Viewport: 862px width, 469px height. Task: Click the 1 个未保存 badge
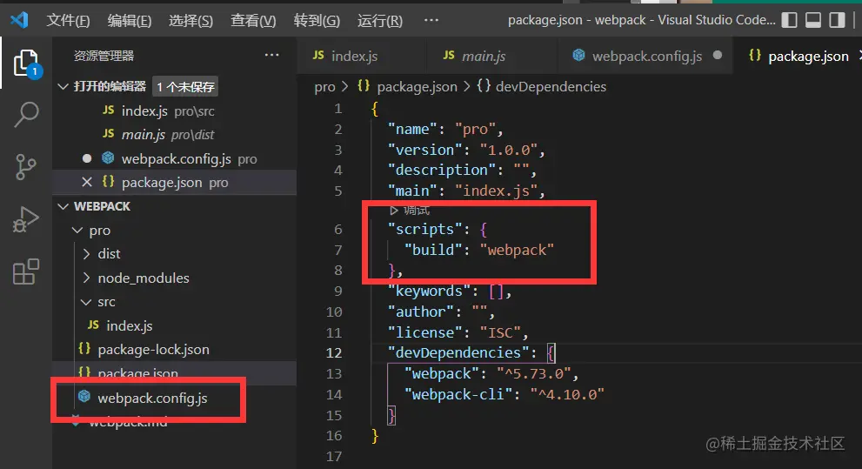185,87
